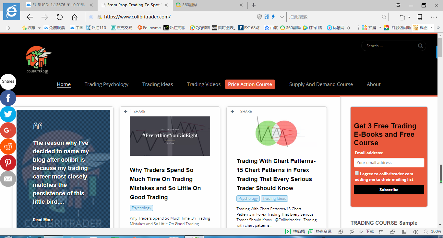Open Trading With Chart Patterns article title
This screenshot has height=238, width=443.
(x=276, y=175)
